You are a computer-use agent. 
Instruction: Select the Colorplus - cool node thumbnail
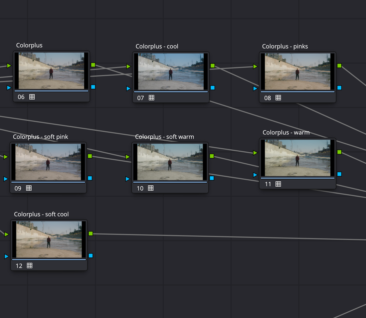coord(171,72)
